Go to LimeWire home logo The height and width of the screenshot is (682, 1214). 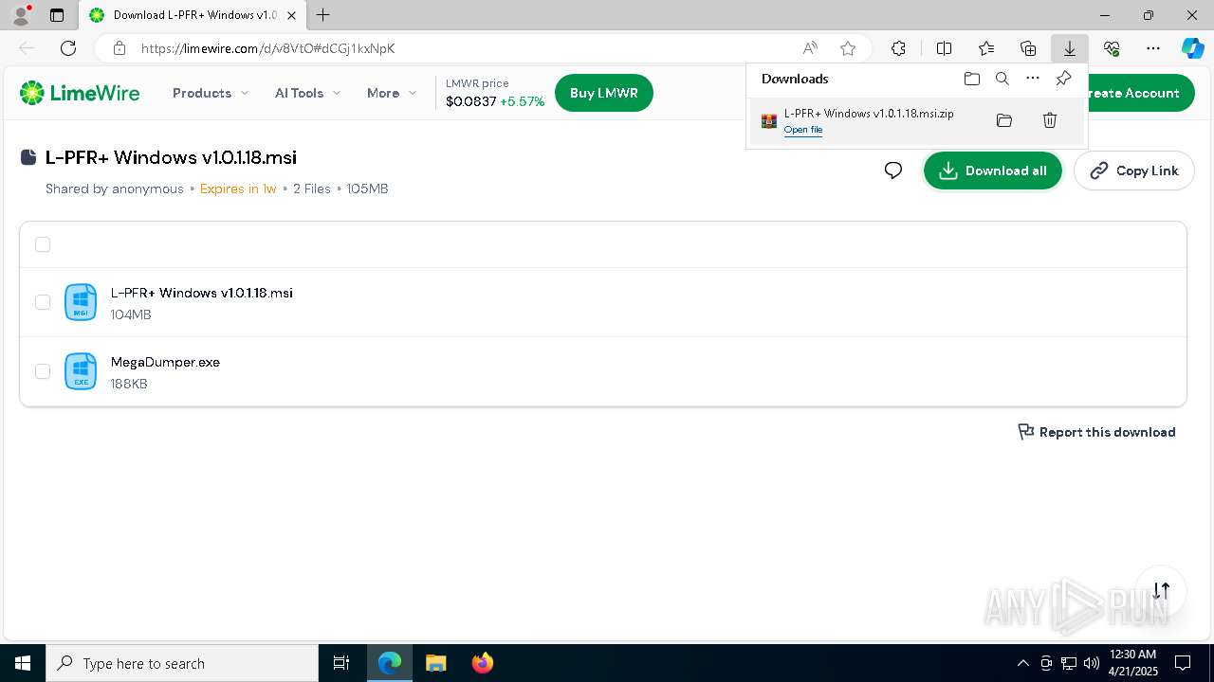[80, 93]
